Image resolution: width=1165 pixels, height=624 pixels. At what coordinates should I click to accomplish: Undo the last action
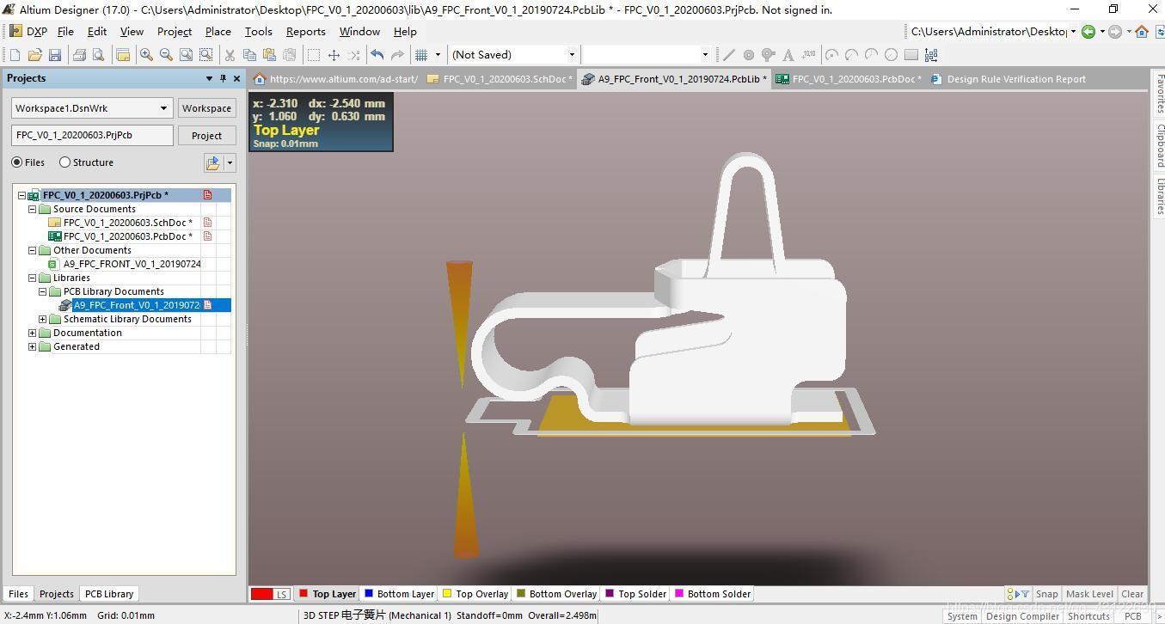tap(377, 55)
